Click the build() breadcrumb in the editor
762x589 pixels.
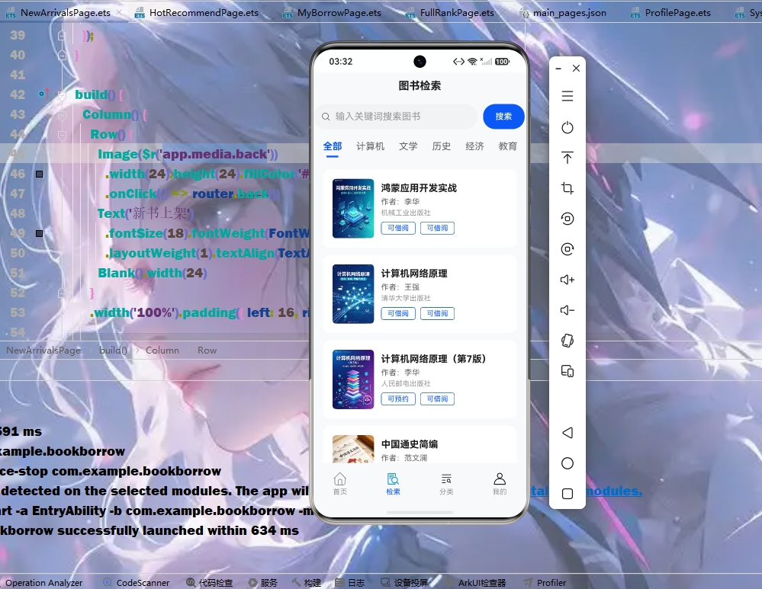[x=113, y=350]
